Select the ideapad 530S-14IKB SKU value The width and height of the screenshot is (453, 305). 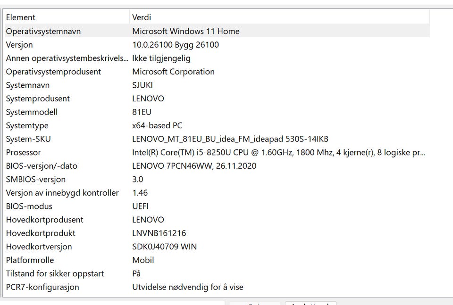(230, 139)
